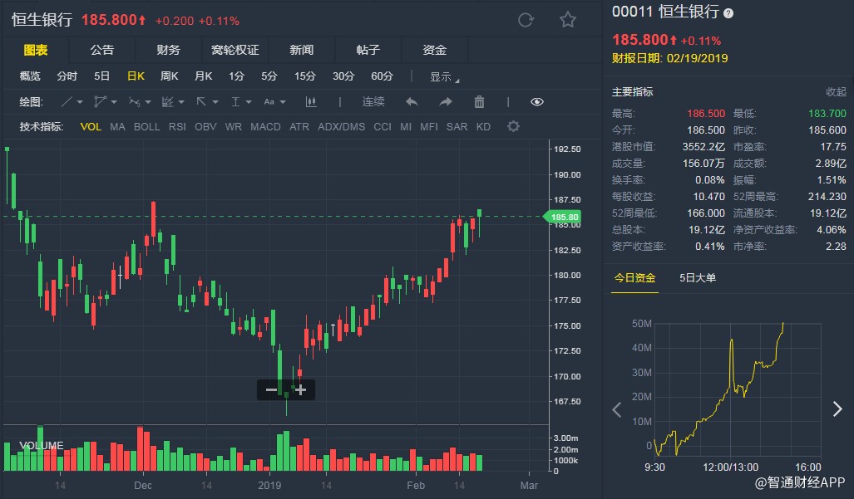
Task: Click the redo arrow in drawing toolbar
Action: point(446,102)
